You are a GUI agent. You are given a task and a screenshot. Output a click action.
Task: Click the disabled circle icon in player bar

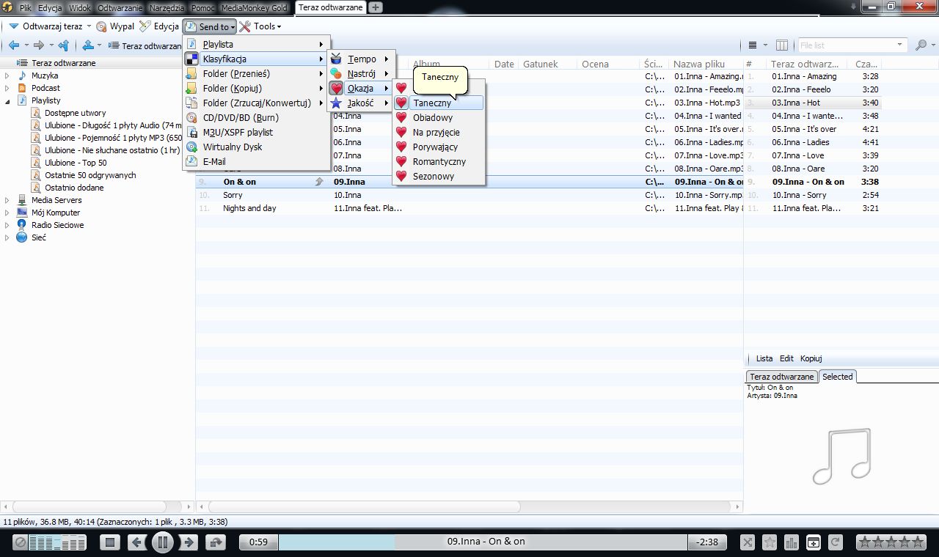[21, 542]
